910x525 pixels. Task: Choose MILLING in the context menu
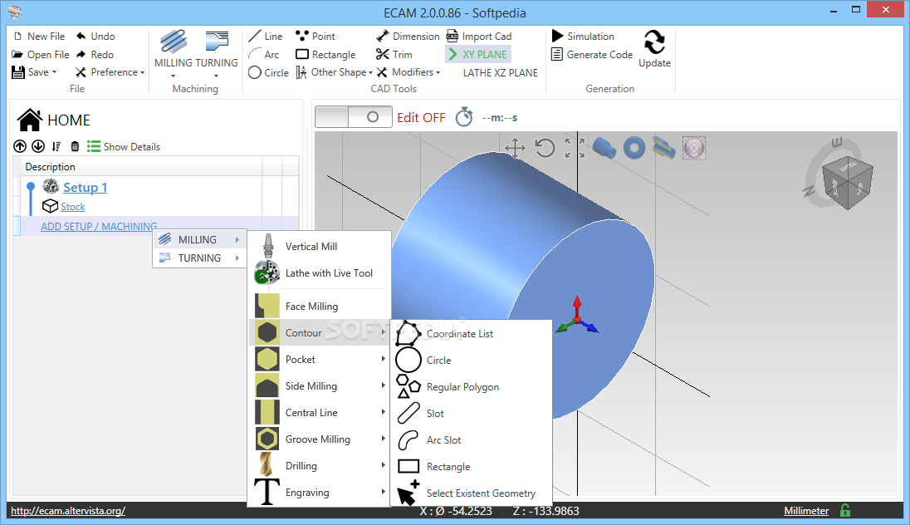point(199,239)
